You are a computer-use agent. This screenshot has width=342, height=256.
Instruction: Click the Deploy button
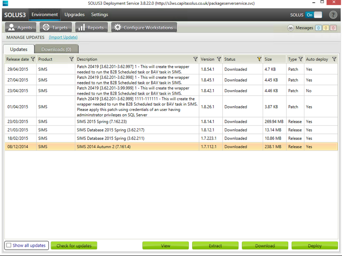tap(315, 245)
